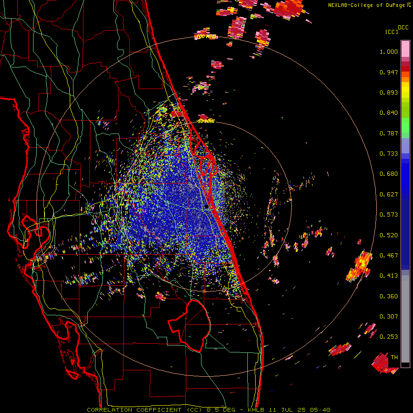Click the pink segment at top of color bar
This screenshot has width=413, height=413.
(405, 49)
